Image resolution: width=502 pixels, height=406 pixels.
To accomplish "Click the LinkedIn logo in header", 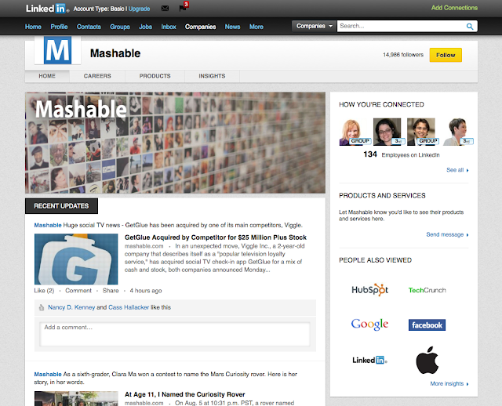I will tap(48, 8).
